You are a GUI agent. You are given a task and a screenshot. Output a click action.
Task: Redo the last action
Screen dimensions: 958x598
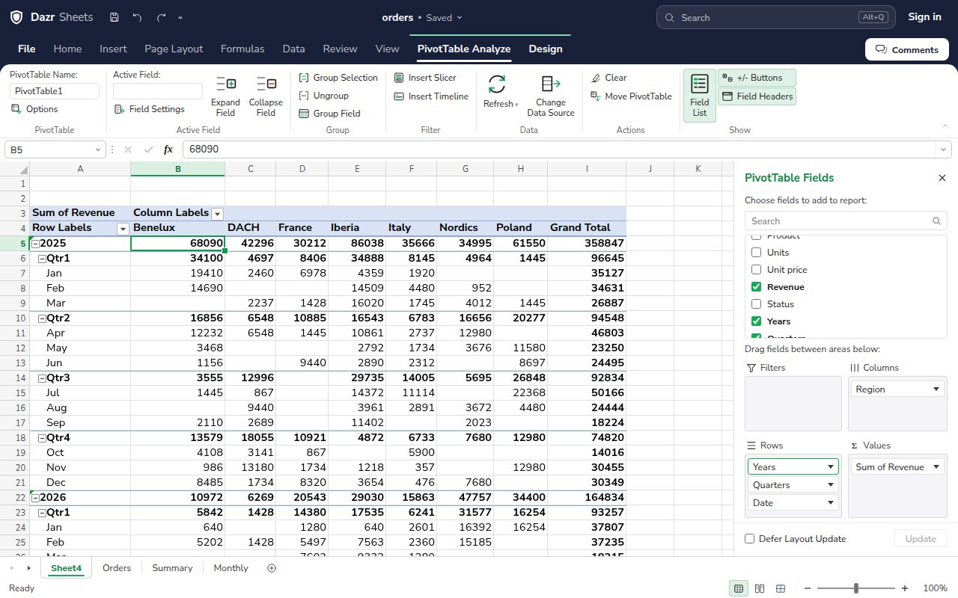(x=162, y=17)
